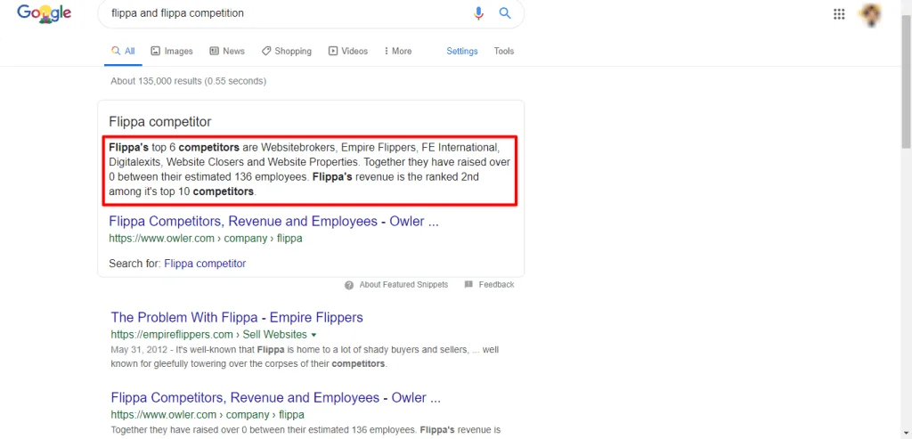912x439 pixels.
Task: Click the Flippa competitor snippet heading
Action: 160,122
